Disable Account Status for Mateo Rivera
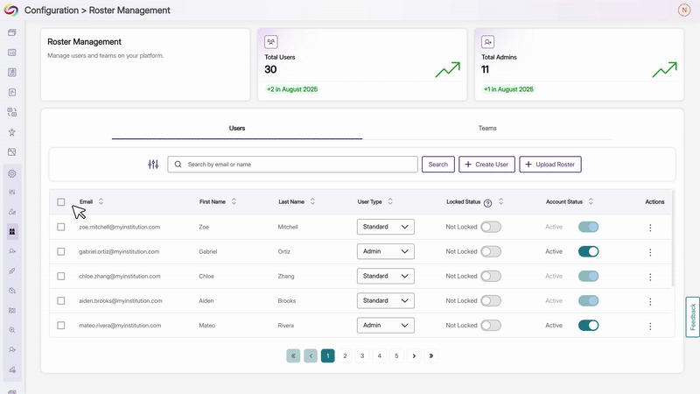The height and width of the screenshot is (394, 700). coord(588,326)
